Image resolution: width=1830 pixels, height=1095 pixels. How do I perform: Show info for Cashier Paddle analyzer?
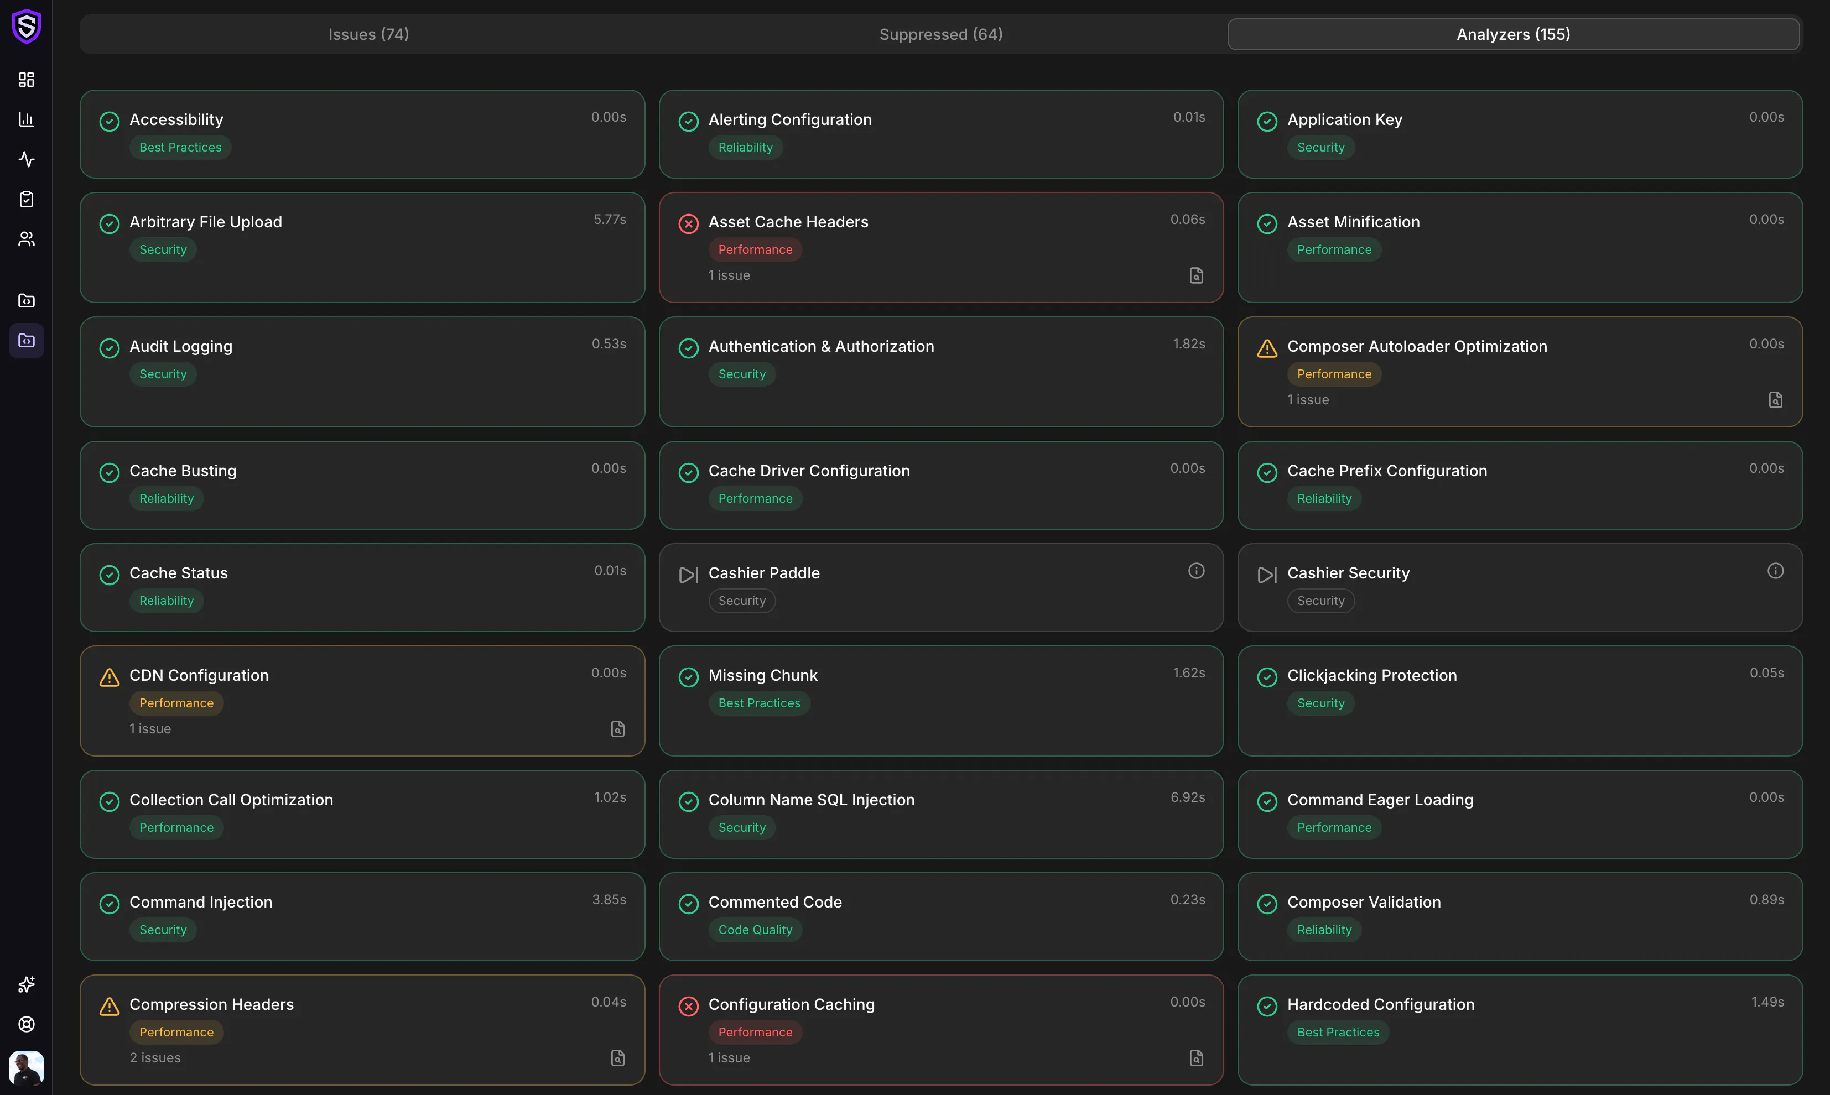(1196, 571)
